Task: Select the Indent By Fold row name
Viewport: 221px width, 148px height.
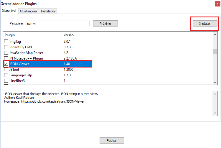Action: click(21, 47)
